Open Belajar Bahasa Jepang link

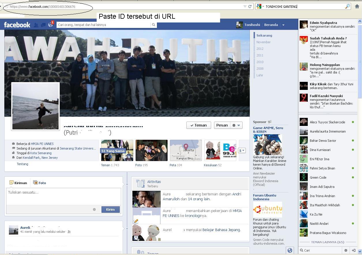point(221,230)
